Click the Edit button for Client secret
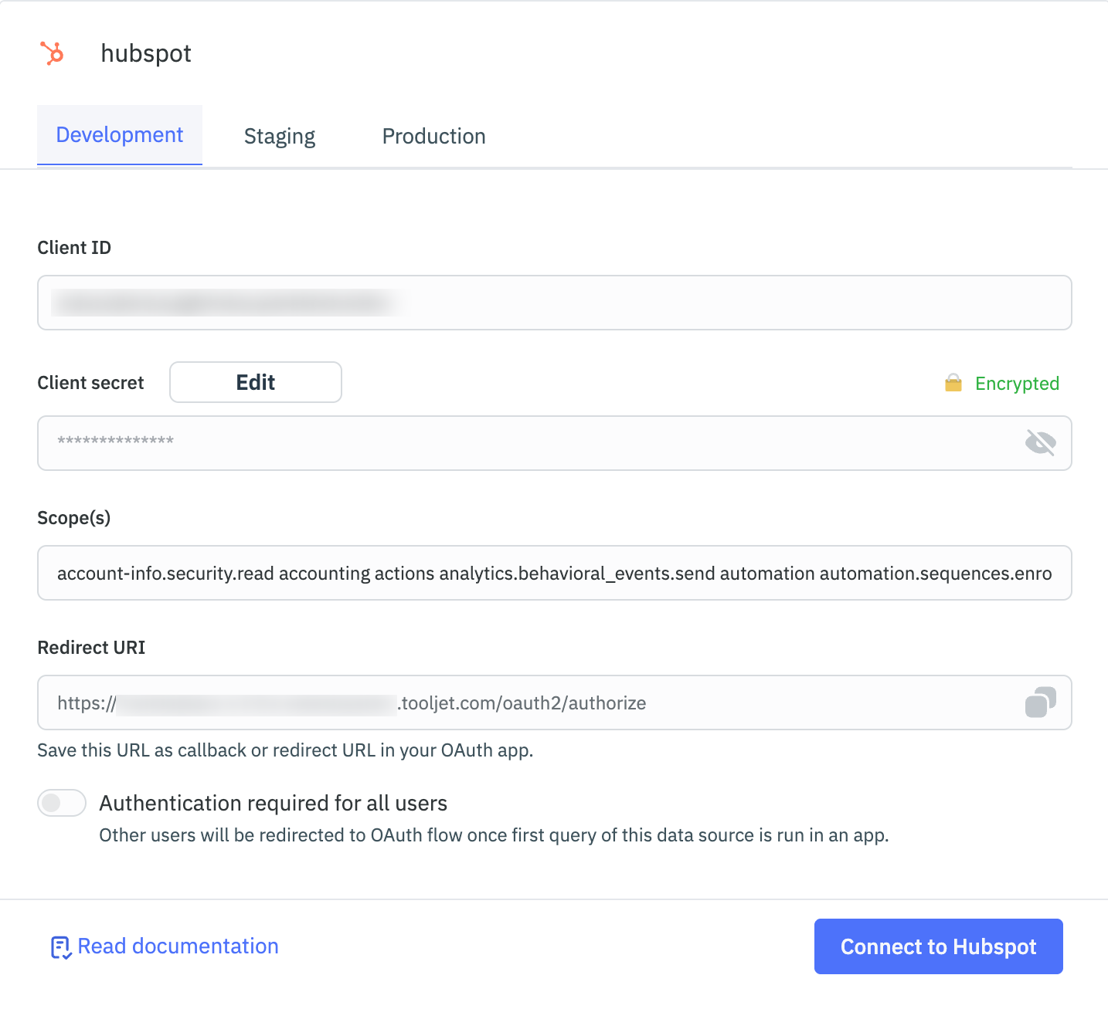Screen dimensions: 1108x1019 pyautogui.click(x=255, y=381)
